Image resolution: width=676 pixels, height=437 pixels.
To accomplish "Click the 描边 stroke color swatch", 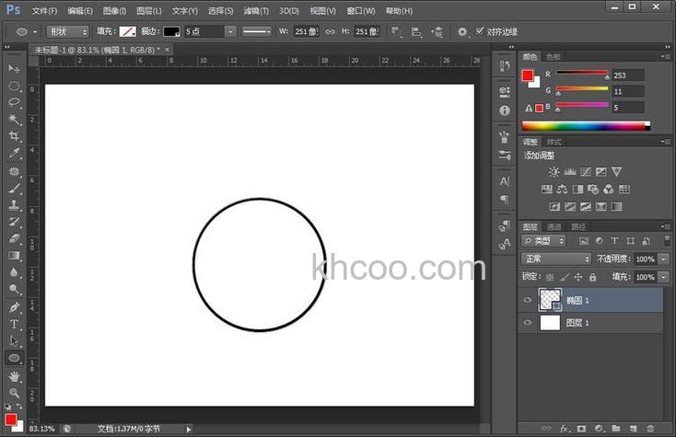I will pos(171,31).
